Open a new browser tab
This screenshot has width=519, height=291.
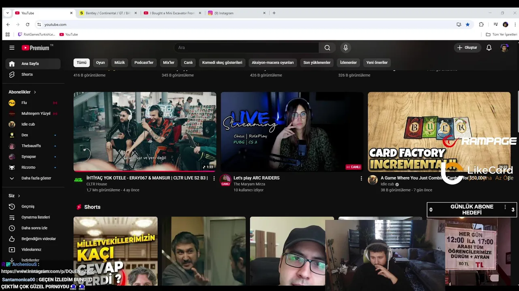(274, 13)
